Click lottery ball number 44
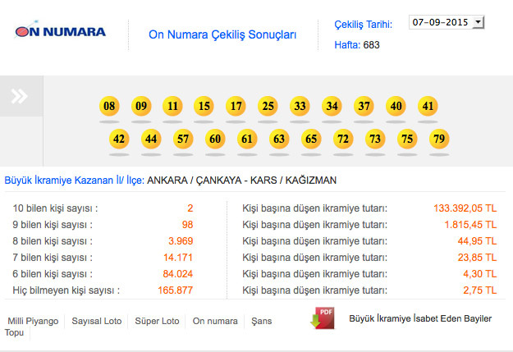Screen dimensions: 513x352 151,139
